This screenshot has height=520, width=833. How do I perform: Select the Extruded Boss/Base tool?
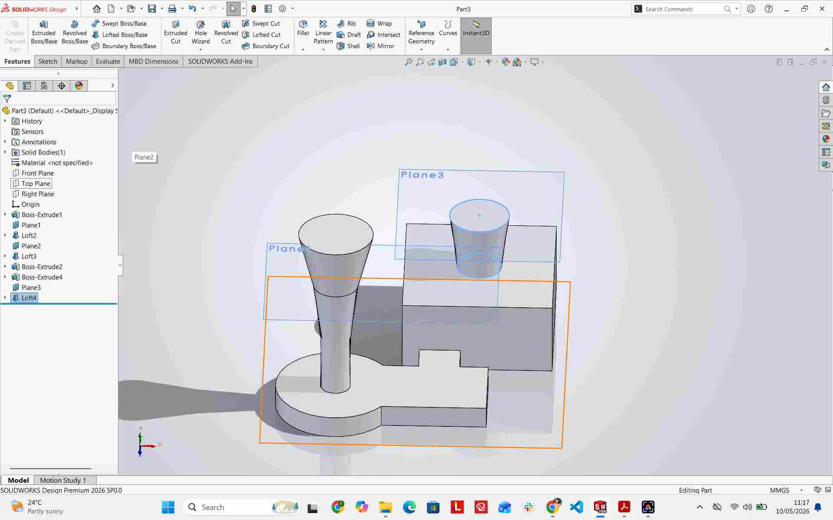[x=44, y=32]
